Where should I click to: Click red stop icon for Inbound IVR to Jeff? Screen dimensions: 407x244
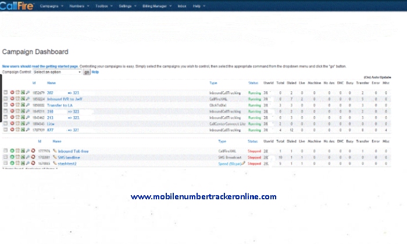[x=12, y=99]
